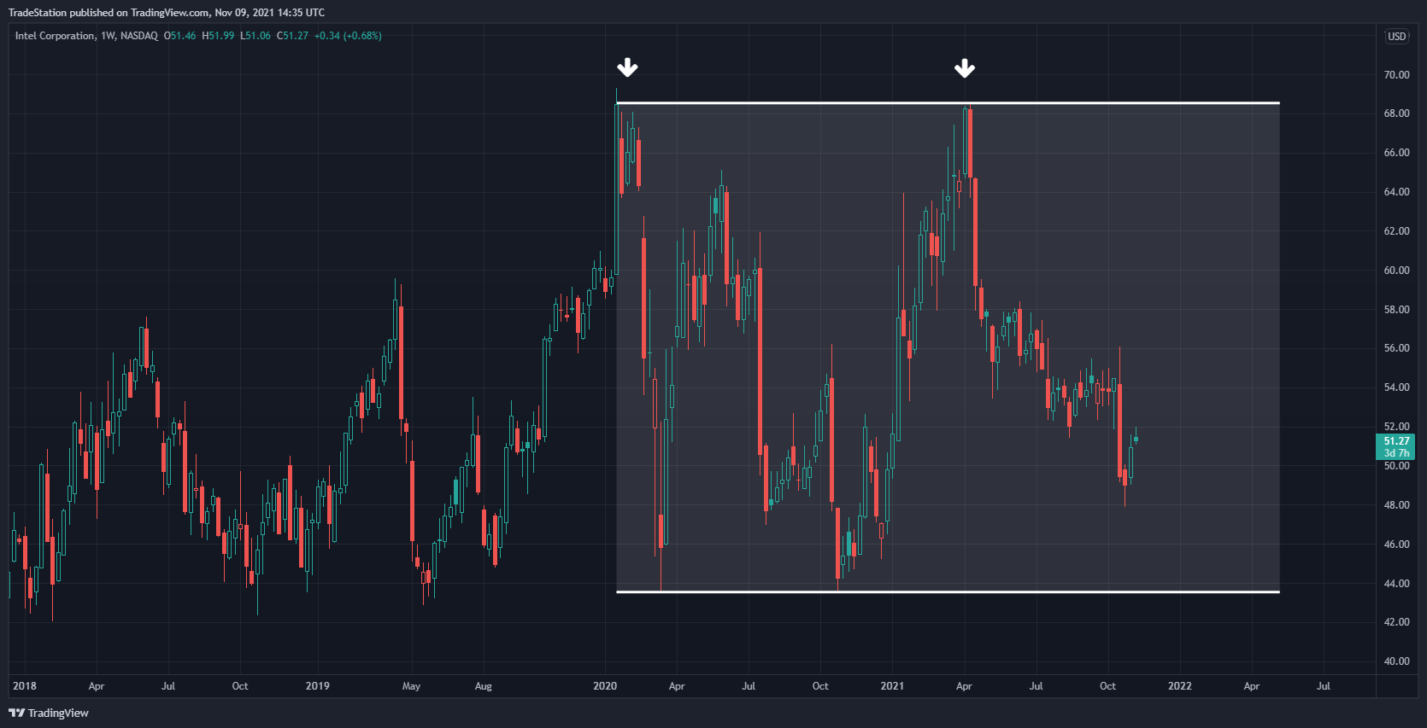Click the 2018 label on time axis
The image size is (1427, 728).
pos(25,686)
